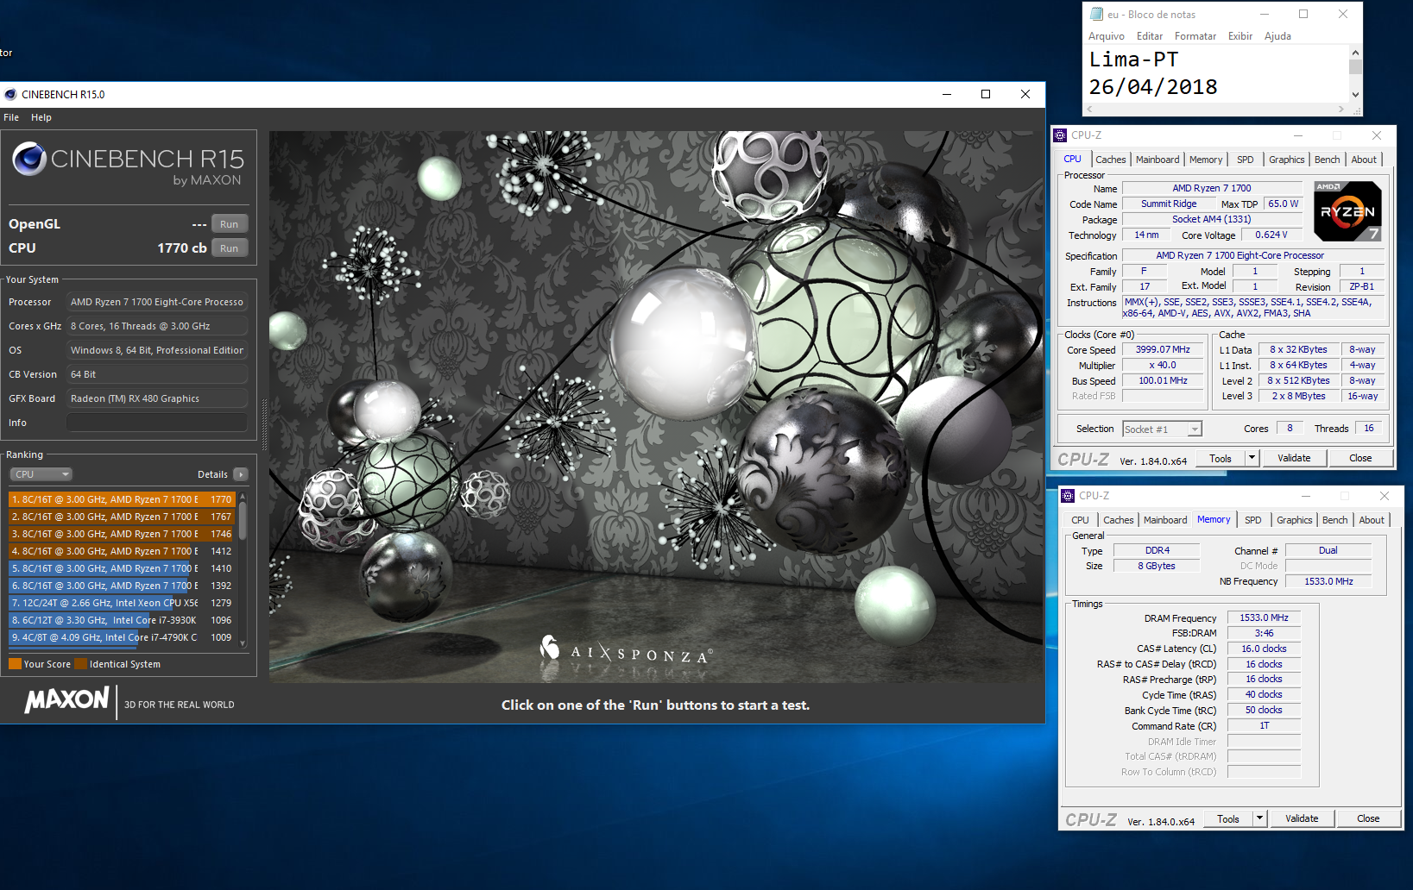
Task: Open Editar menu in Notepad
Action: (x=1150, y=36)
